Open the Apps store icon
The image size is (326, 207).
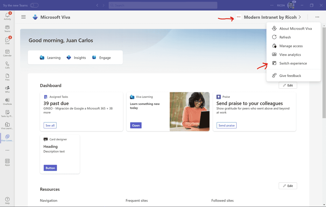tap(7, 162)
